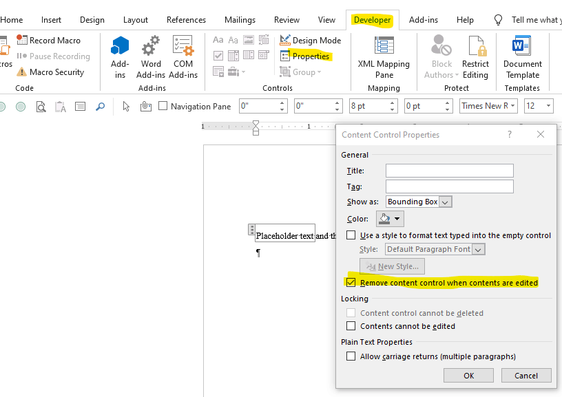Switch to the Add-ins tab

pyautogui.click(x=424, y=20)
